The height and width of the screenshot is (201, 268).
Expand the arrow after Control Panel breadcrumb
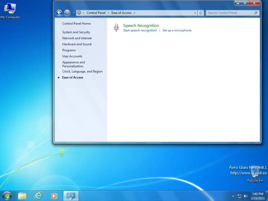[x=109, y=13]
